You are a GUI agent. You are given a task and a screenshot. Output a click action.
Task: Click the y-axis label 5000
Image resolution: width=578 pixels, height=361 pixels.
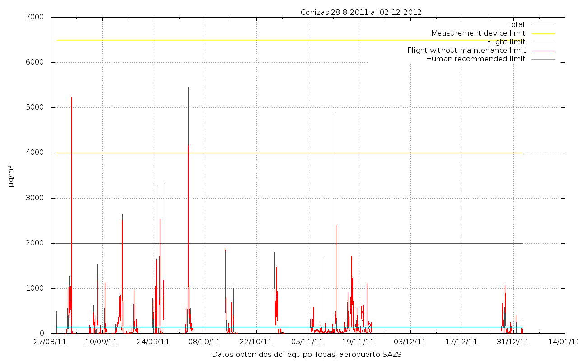click(x=36, y=107)
